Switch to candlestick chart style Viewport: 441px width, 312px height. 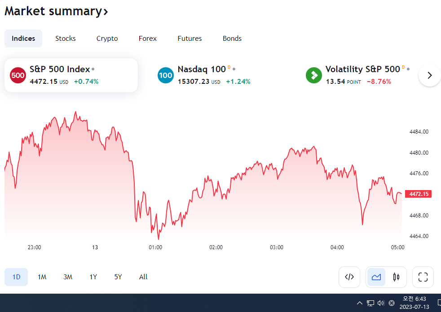click(x=396, y=277)
